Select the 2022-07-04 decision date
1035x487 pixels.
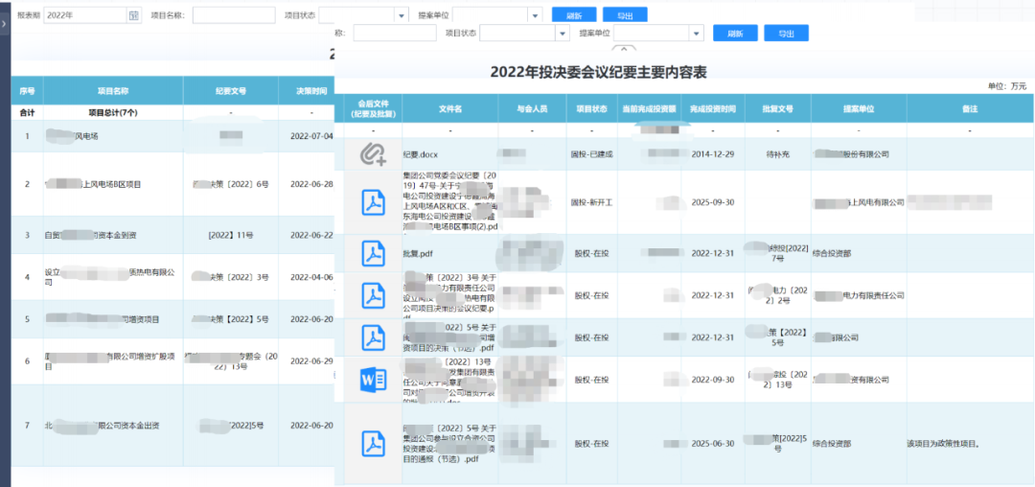click(311, 136)
